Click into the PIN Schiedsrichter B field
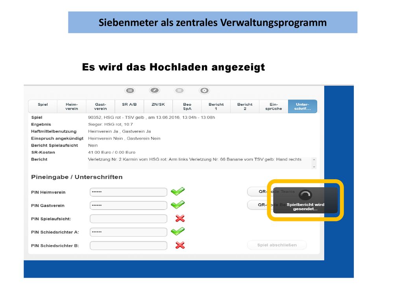This screenshot has height=302, width=403. [129, 245]
